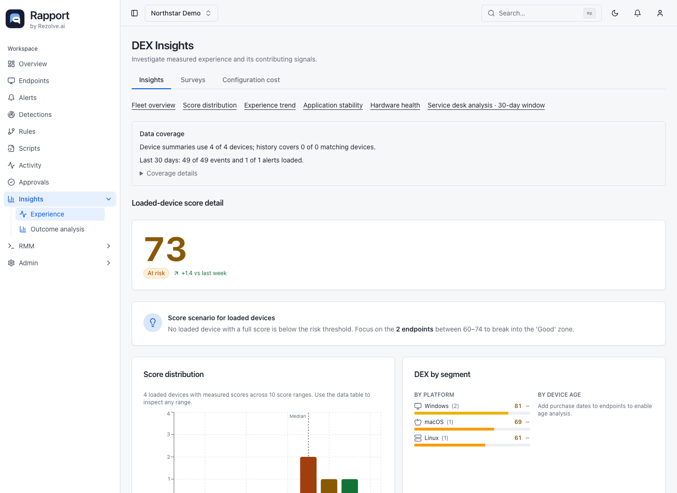Click the Windows score progress bar
This screenshot has height=493, width=677.
[472, 413]
